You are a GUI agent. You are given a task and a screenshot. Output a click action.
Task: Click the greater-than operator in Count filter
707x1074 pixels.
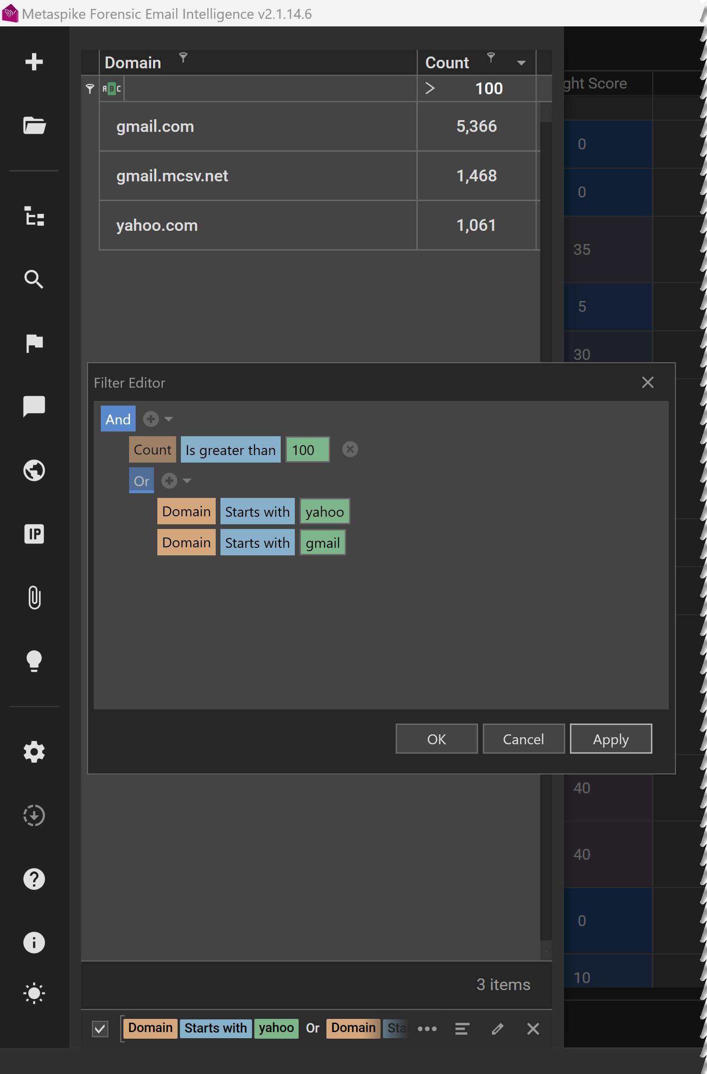430,88
